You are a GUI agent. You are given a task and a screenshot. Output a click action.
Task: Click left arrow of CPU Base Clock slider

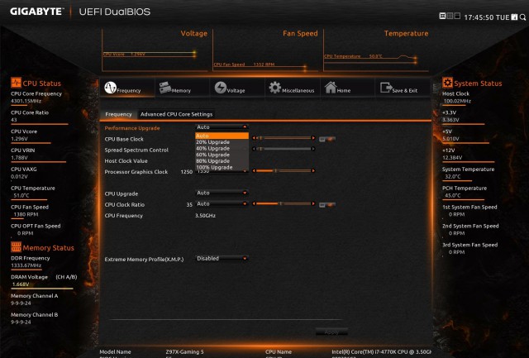tap(254, 138)
